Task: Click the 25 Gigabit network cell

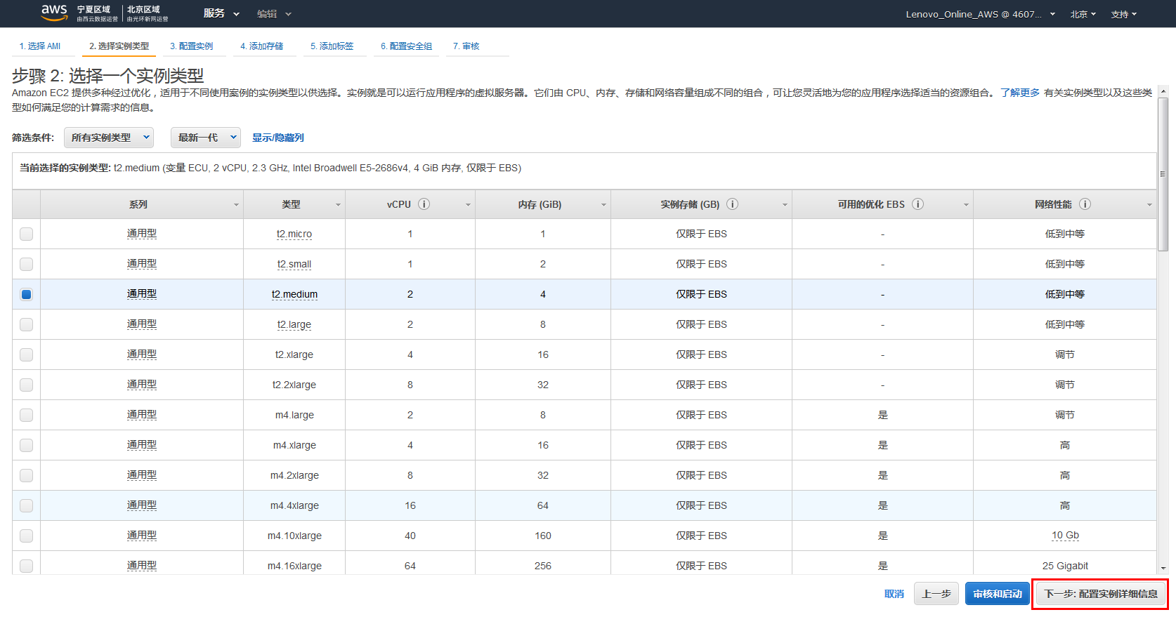Action: coord(1065,566)
